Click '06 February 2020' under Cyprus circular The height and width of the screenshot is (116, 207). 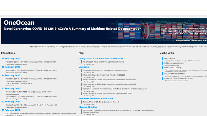click(x=89, y=115)
